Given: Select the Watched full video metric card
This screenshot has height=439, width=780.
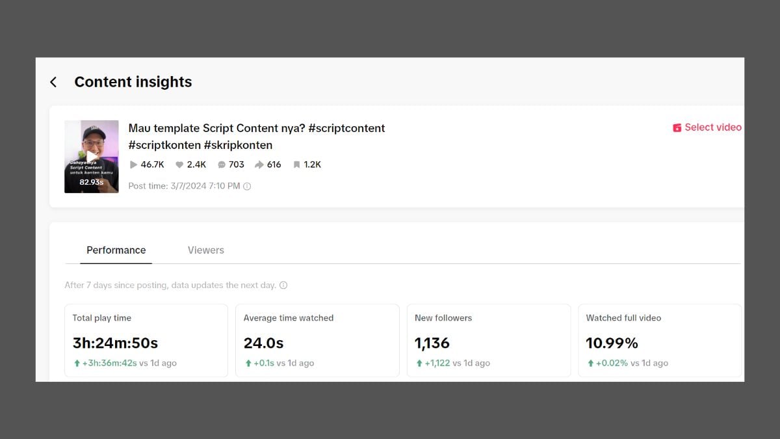Looking at the screenshot, I should pyautogui.click(x=659, y=340).
